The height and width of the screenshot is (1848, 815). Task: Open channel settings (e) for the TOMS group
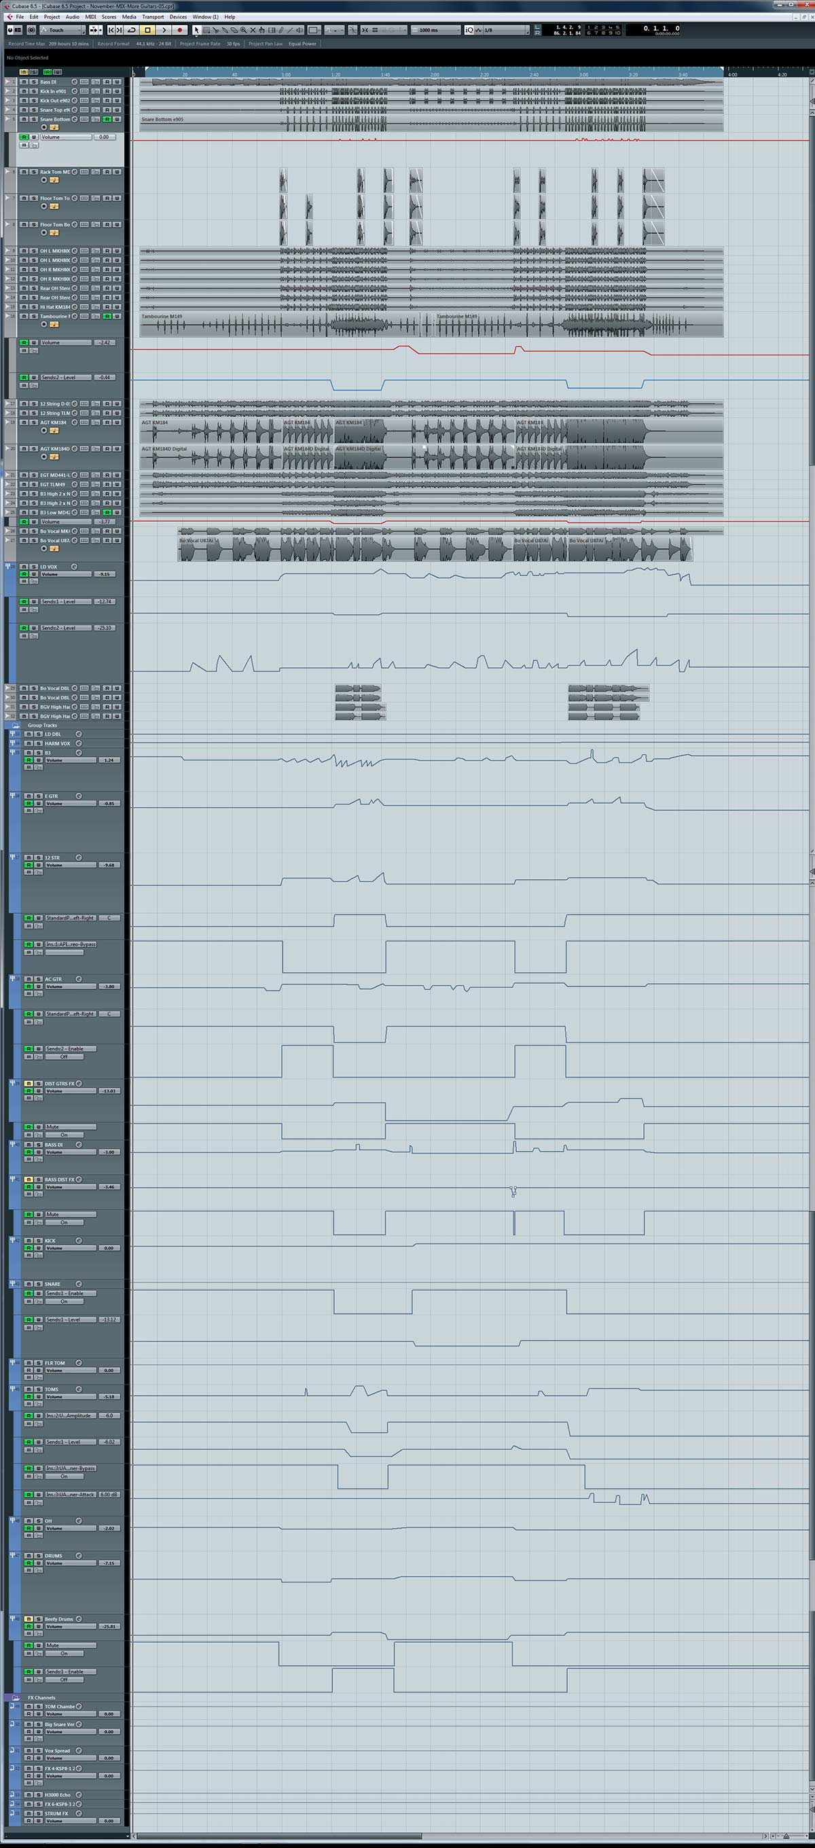[79, 1389]
